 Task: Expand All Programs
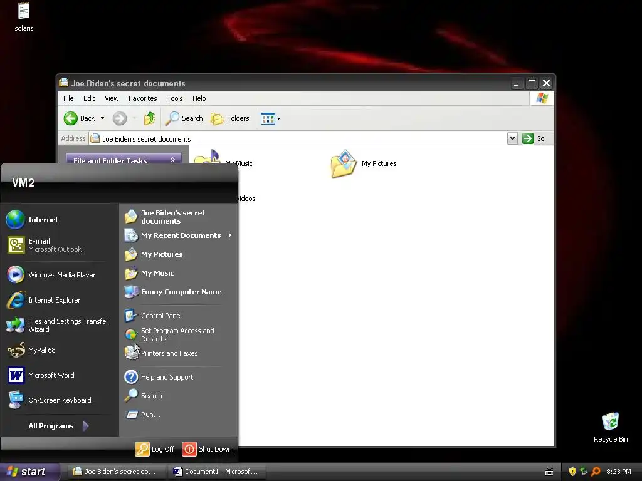(58, 426)
